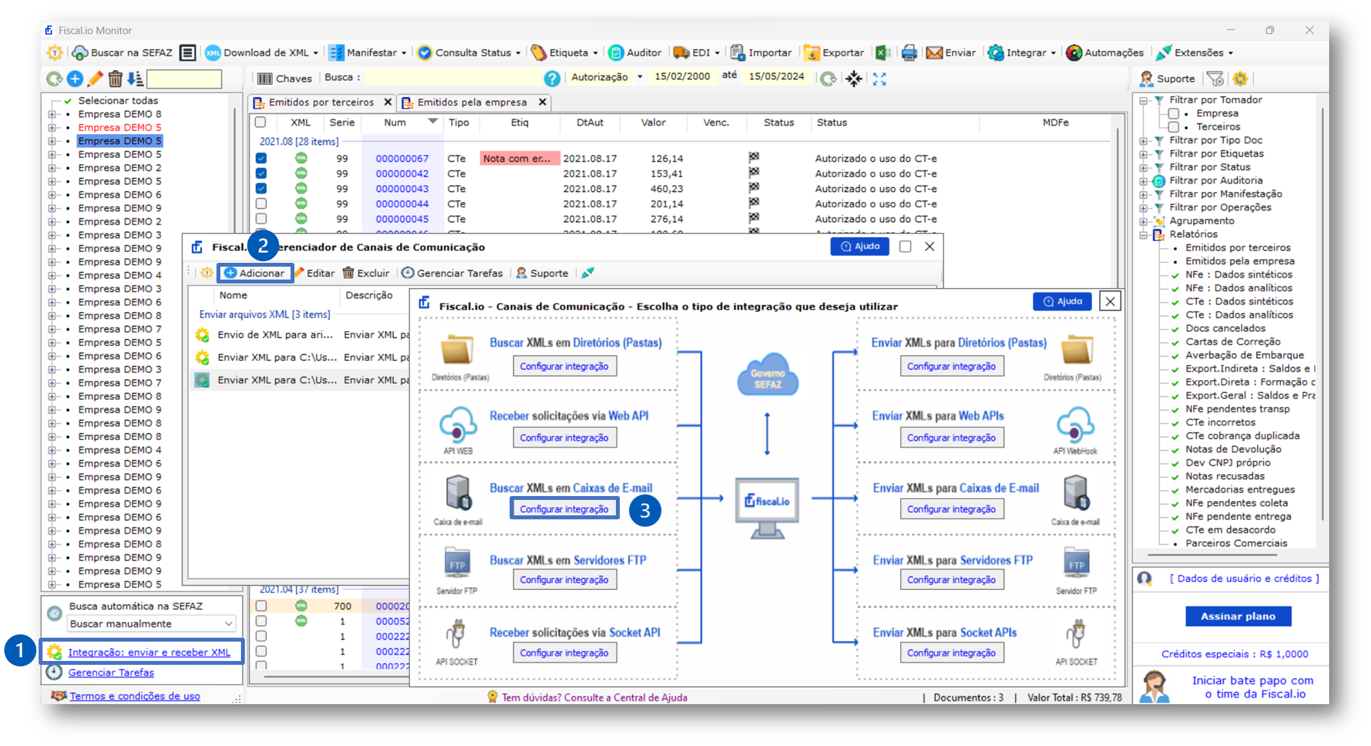Click Gerenciar Tarefas in channel manager toolbar
This screenshot has width=1371, height=746.
tap(452, 273)
